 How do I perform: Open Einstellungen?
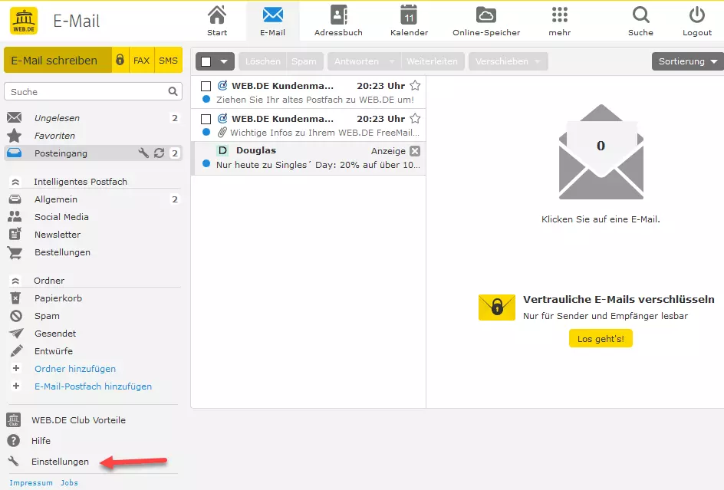(x=60, y=462)
